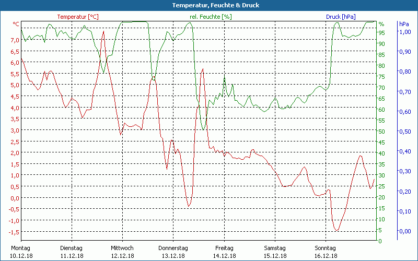The height and width of the screenshot is (261, 418).
Task: Select the green "rel. Feuchte [%]" legend label
Action: pos(211,17)
